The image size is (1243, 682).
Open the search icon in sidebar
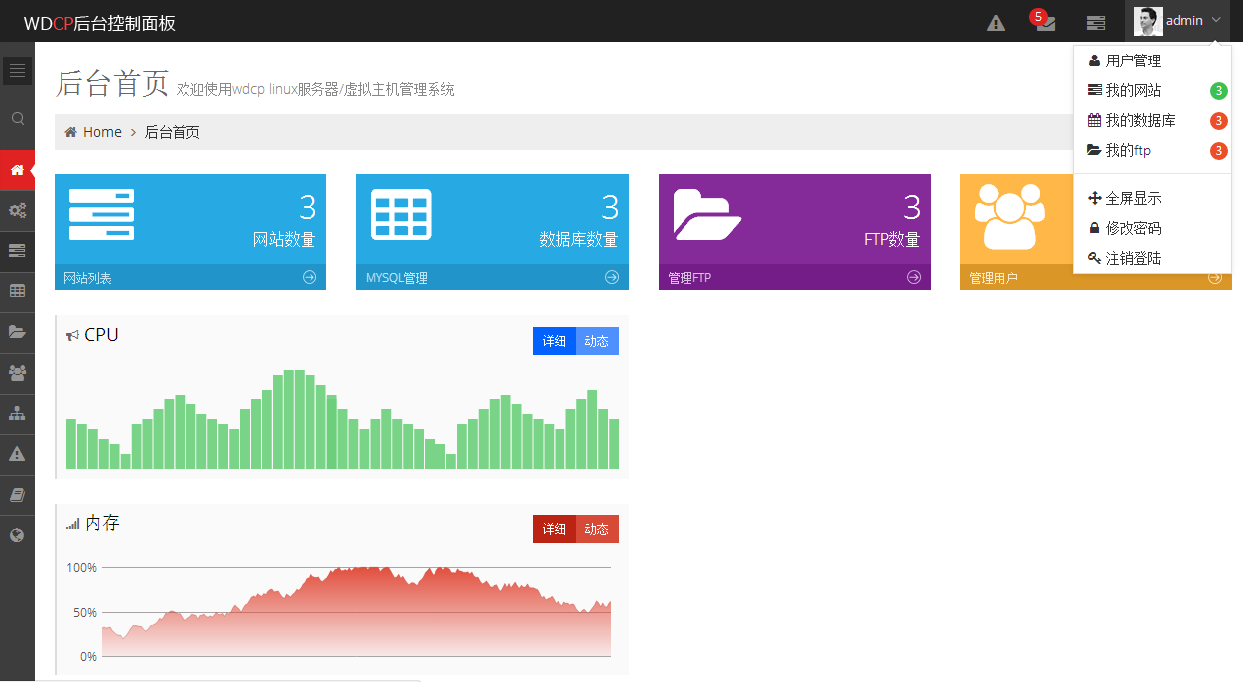pos(17,119)
